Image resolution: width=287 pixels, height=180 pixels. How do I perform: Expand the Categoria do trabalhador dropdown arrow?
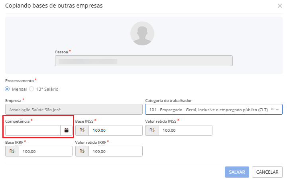coord(278,109)
